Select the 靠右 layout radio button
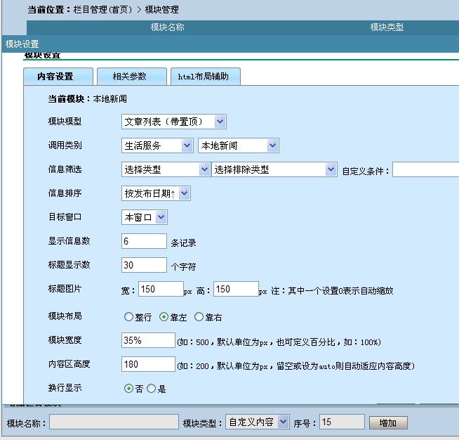The width and height of the screenshot is (459, 440). pos(199,317)
